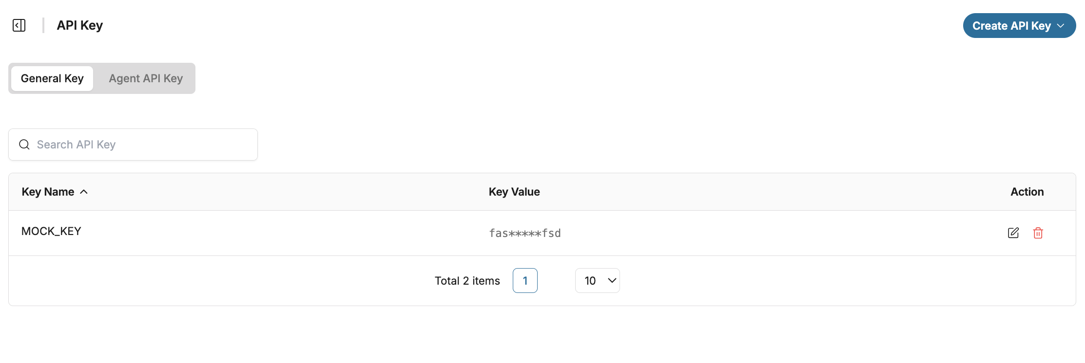Click the masked key value fas*****fsd
This screenshot has width=1085, height=363.
524,234
